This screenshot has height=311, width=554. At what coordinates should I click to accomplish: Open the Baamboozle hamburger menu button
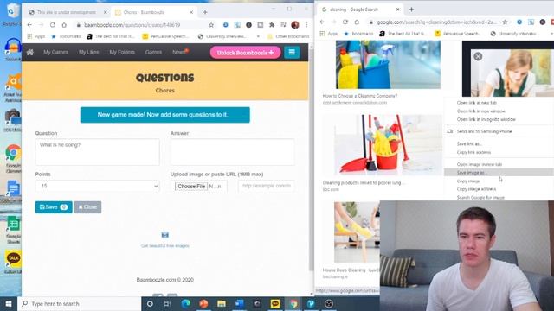click(x=292, y=52)
